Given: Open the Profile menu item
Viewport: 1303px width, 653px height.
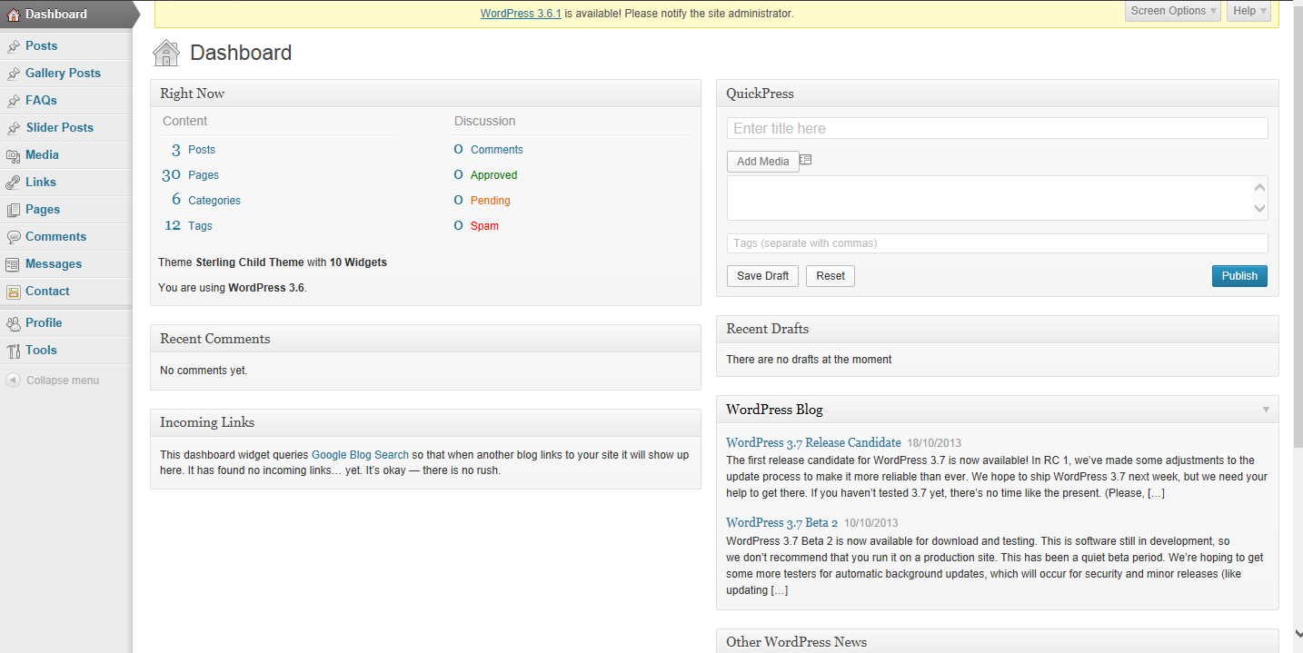Looking at the screenshot, I should [44, 322].
